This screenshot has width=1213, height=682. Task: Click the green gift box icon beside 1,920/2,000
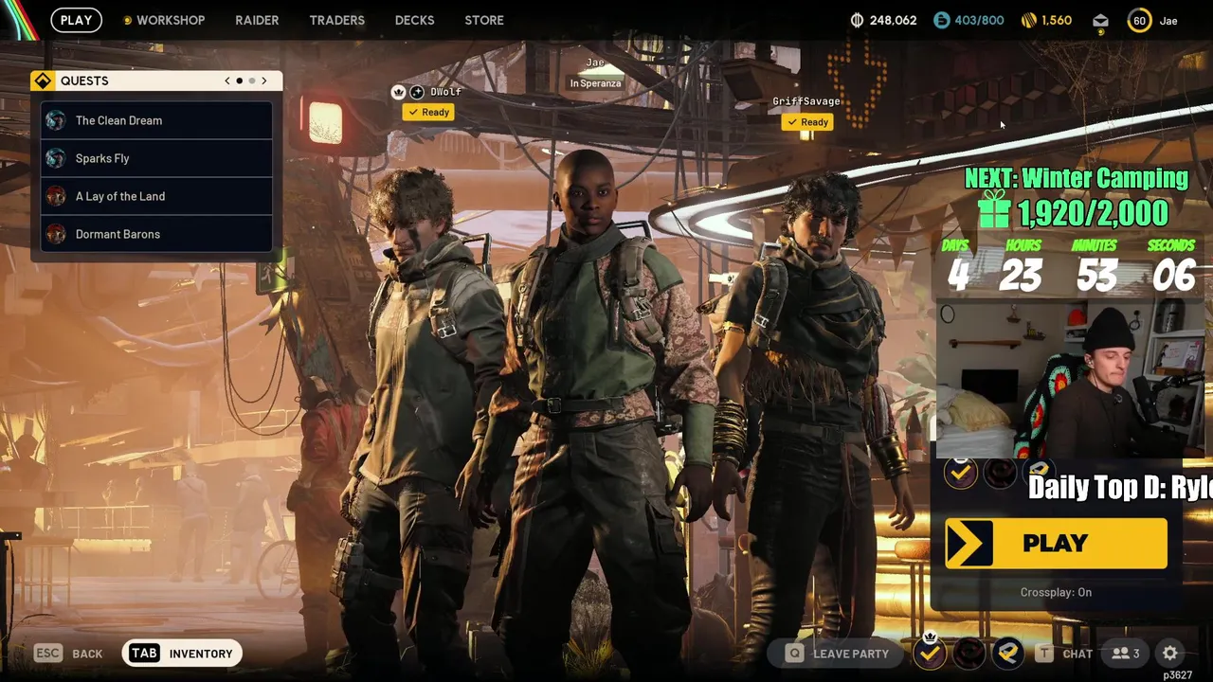(x=994, y=209)
